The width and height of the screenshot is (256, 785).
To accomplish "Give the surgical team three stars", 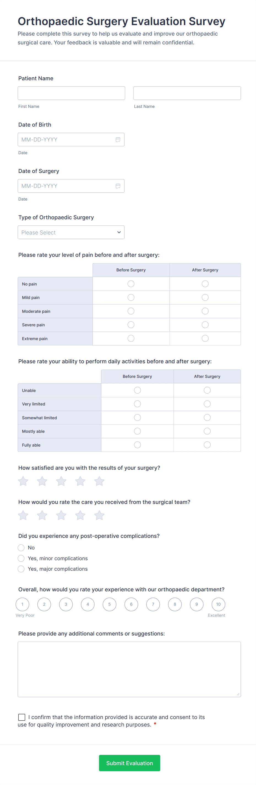I will (x=61, y=515).
